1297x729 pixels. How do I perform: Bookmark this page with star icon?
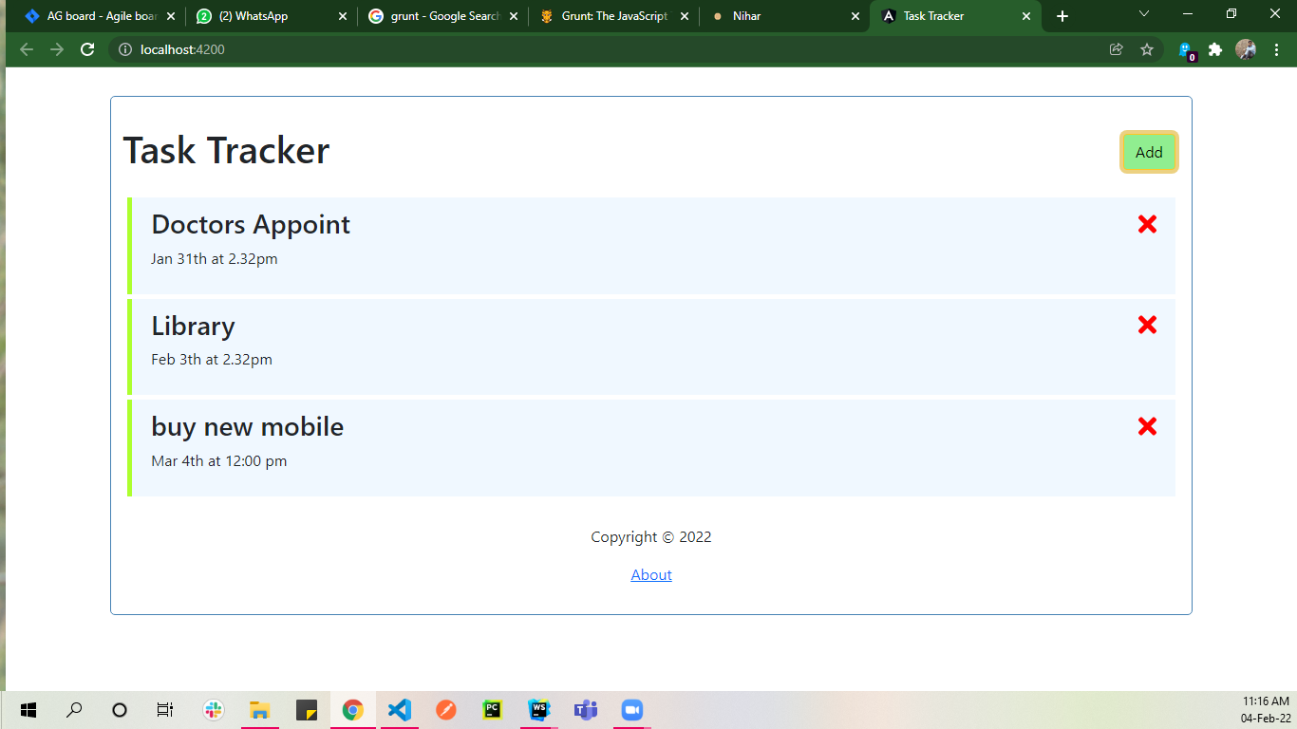click(1147, 49)
